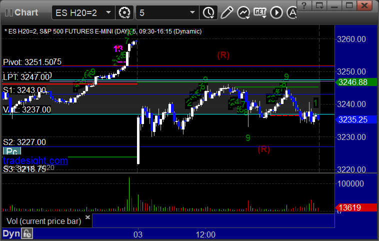This screenshot has width=379, height=241.
Task: Click the help question mark button
Action: coord(304,5)
